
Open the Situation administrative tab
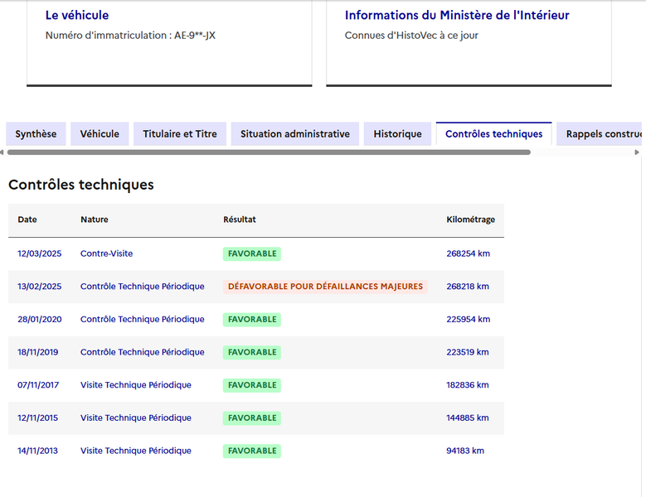[295, 134]
